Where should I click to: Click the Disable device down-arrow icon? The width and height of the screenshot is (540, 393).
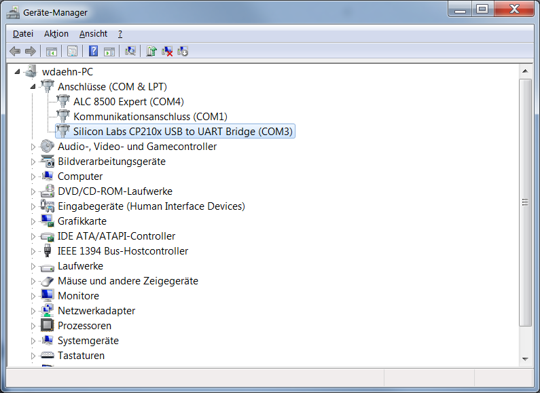(x=182, y=51)
